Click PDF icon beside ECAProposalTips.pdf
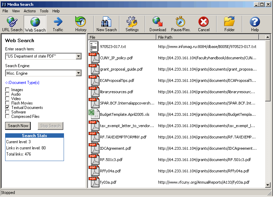The image size is (273, 197). pyautogui.click(x=94, y=81)
